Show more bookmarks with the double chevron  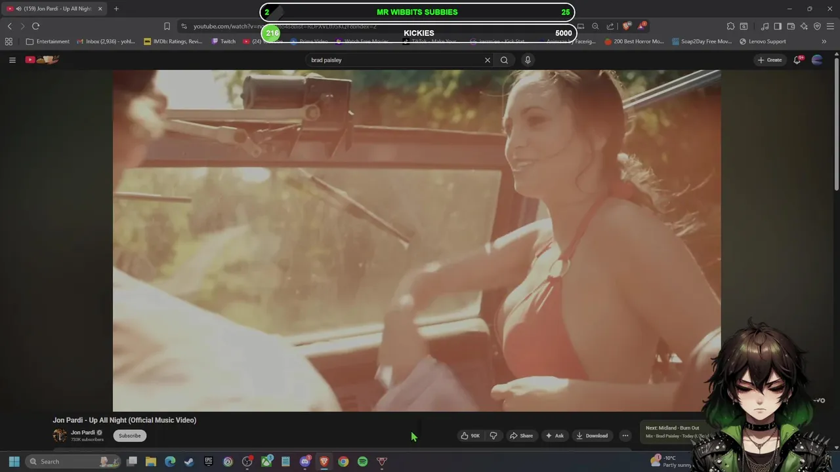(x=824, y=41)
